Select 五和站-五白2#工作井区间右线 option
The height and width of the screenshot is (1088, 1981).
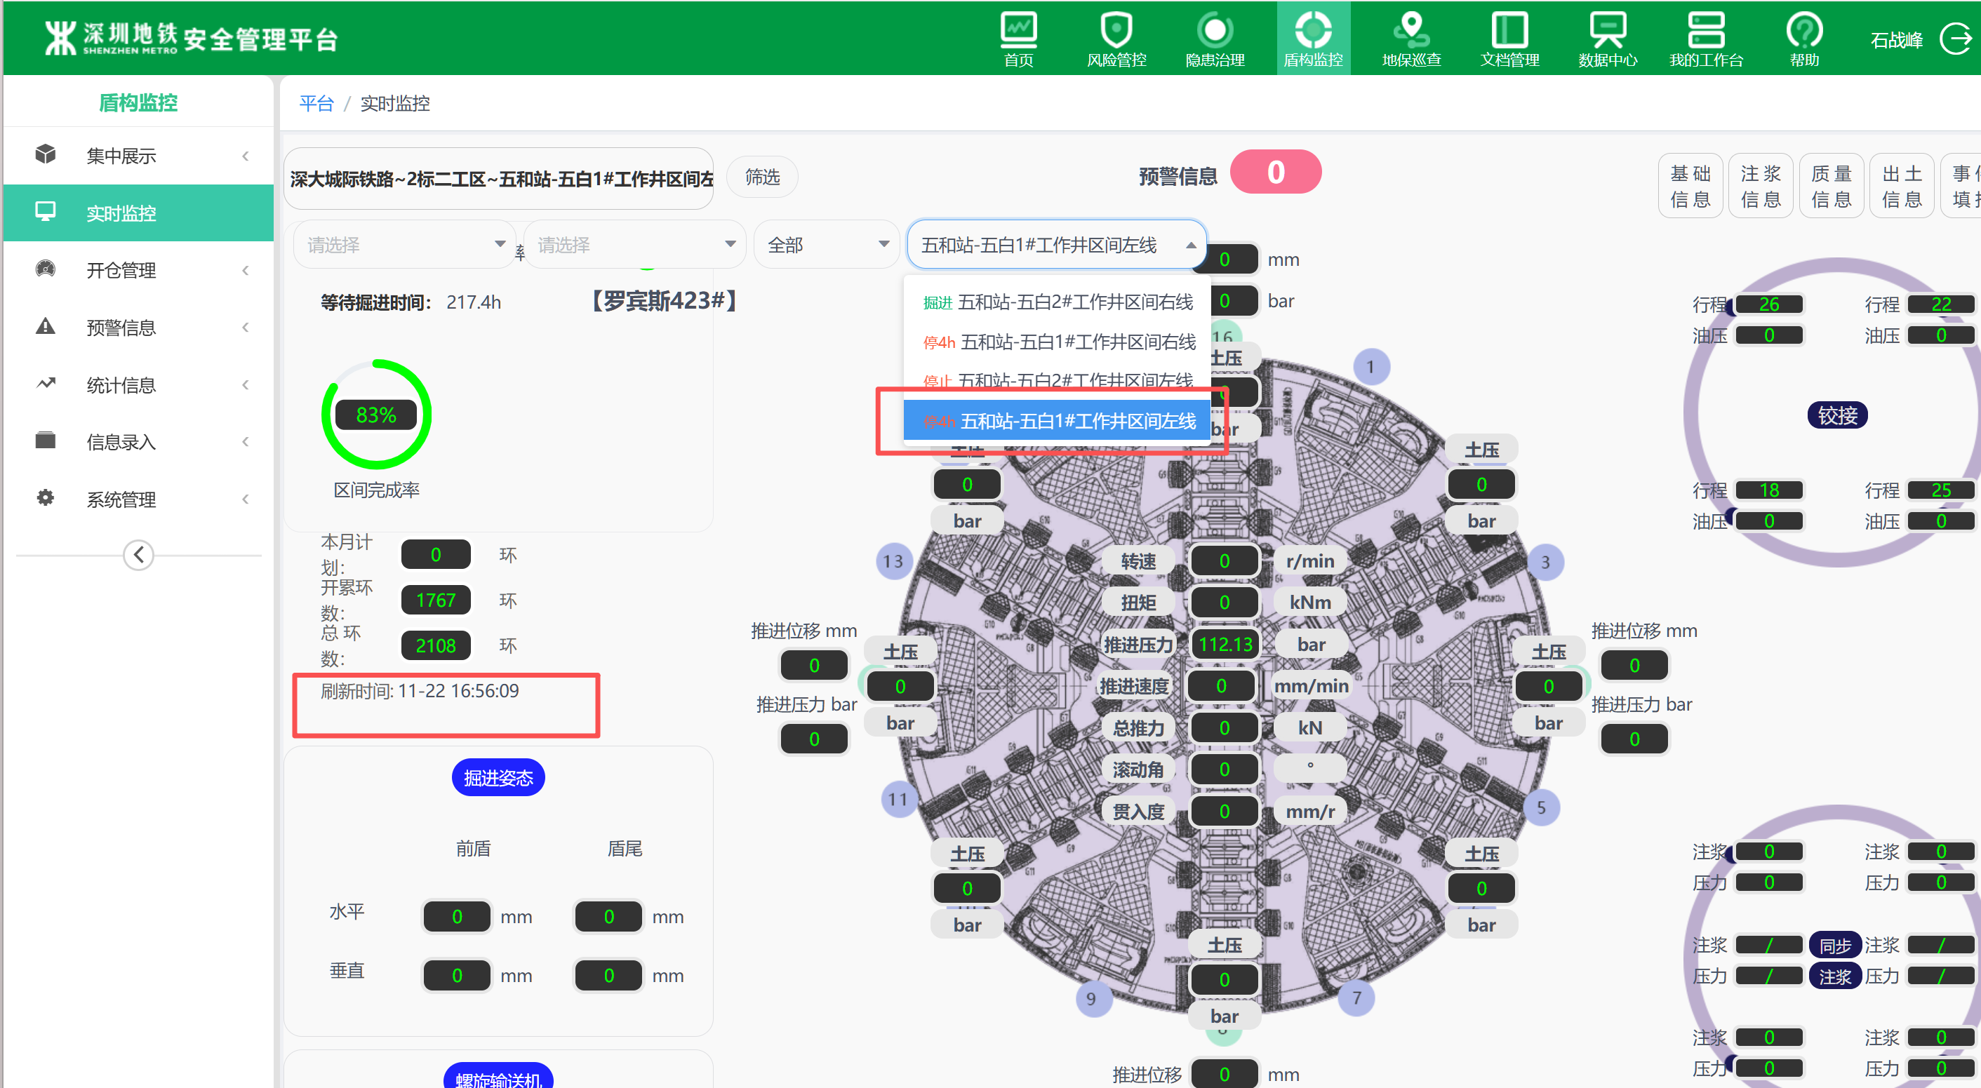click(x=1074, y=302)
